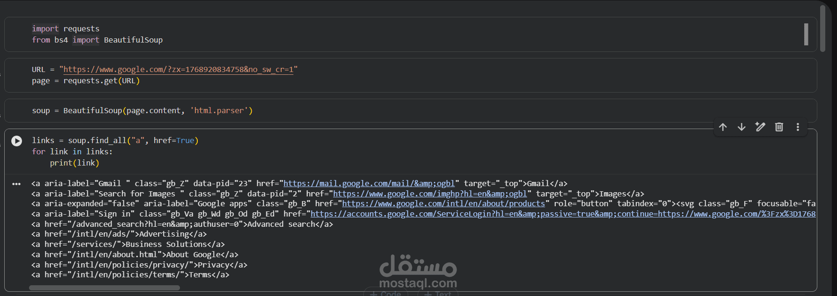This screenshot has height=296, width=837.
Task: Click the Business Solutions output line
Action: [128, 244]
